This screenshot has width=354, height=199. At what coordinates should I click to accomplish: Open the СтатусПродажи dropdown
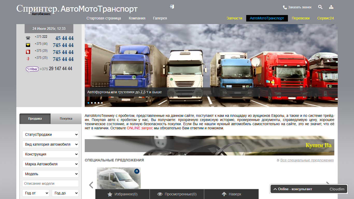(51, 134)
